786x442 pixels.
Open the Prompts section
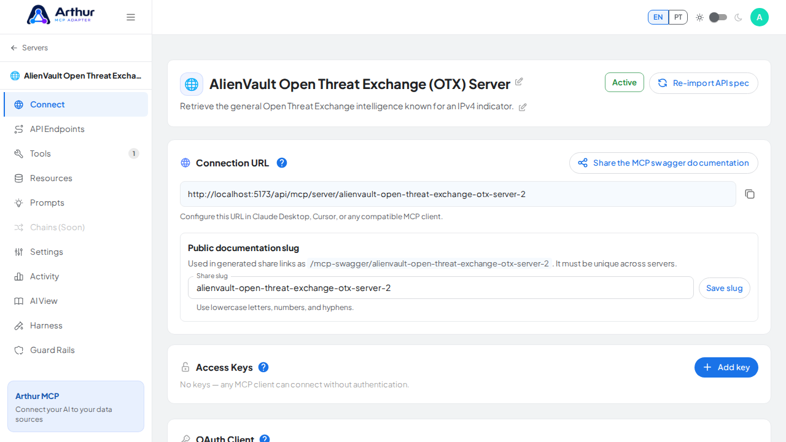pos(76,203)
